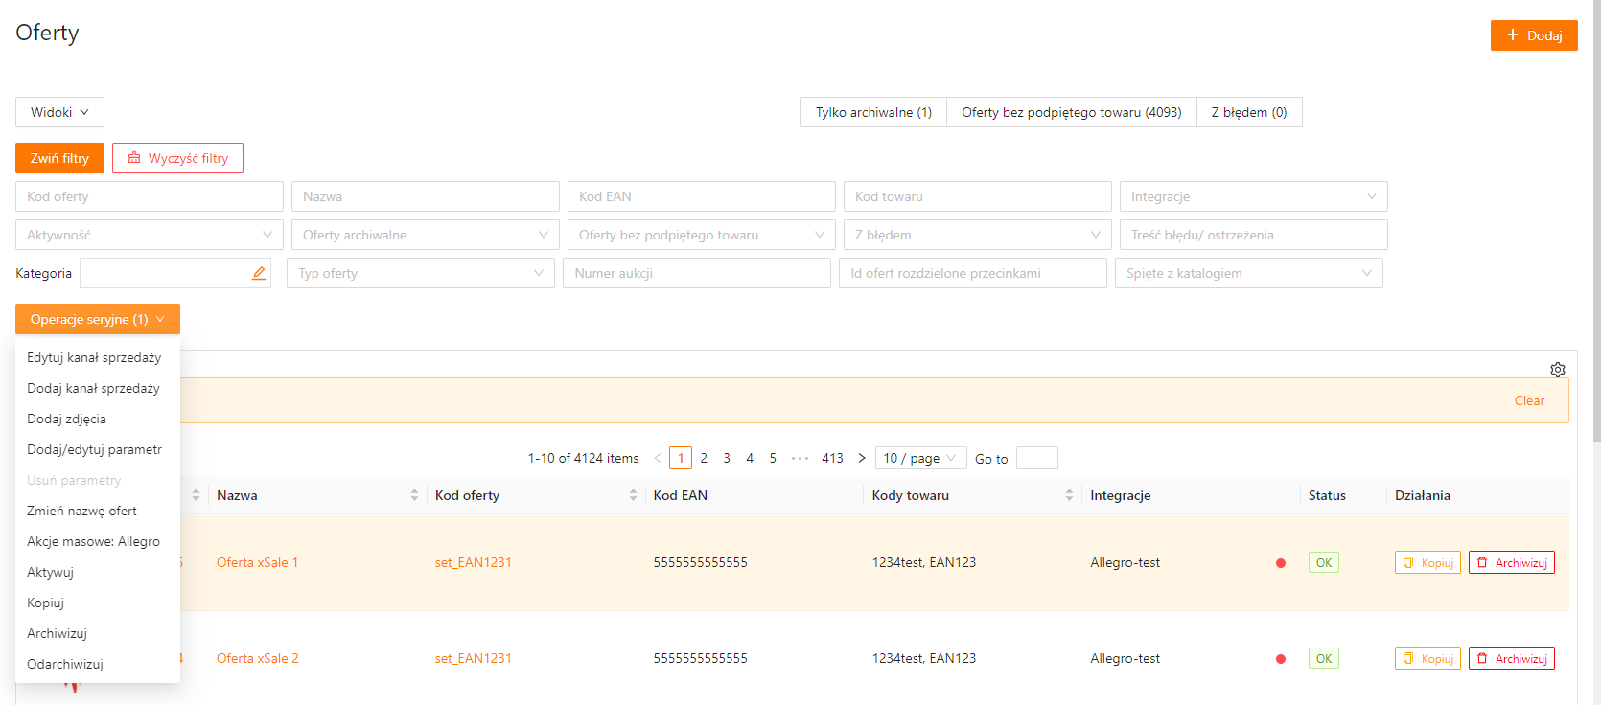Open the Oferta xSale 1 link

tap(257, 562)
